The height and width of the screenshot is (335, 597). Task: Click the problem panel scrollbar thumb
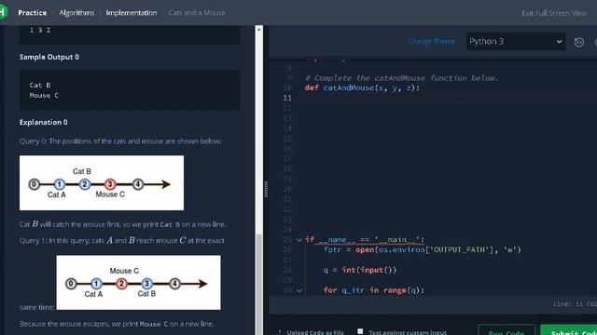tap(259, 285)
